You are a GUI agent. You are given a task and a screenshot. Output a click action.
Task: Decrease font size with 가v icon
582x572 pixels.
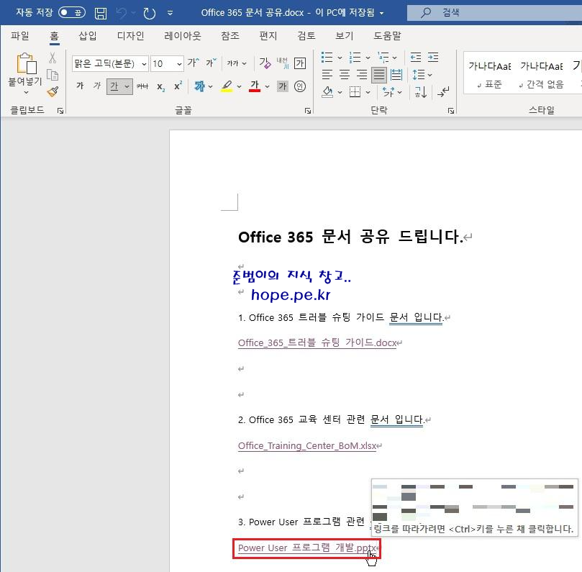tap(212, 63)
